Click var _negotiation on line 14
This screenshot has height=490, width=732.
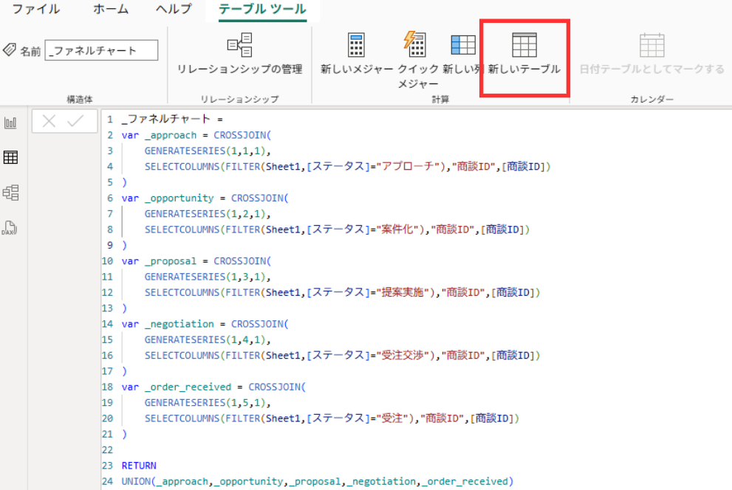(168, 324)
